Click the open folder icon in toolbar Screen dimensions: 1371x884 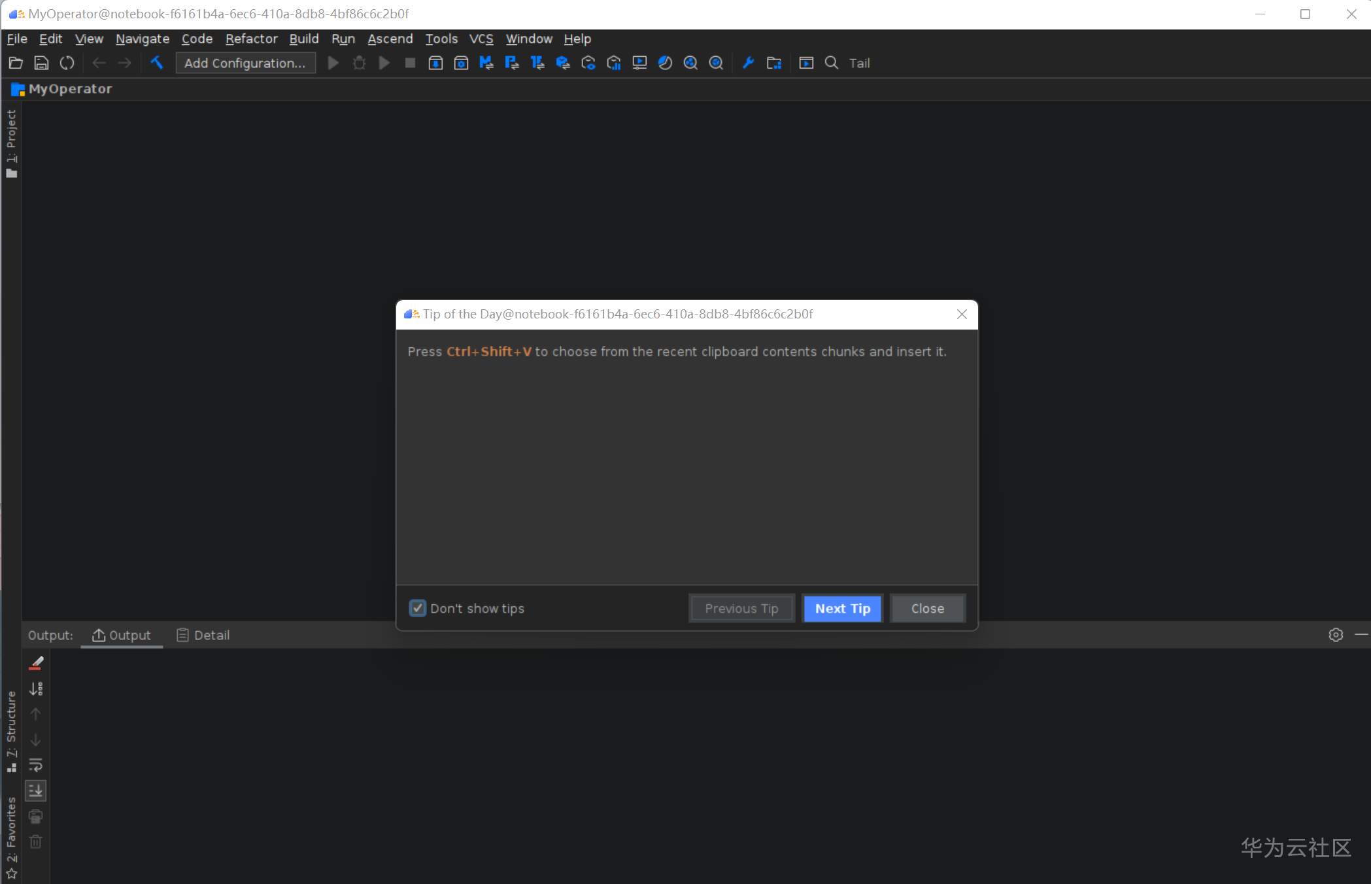[16, 63]
